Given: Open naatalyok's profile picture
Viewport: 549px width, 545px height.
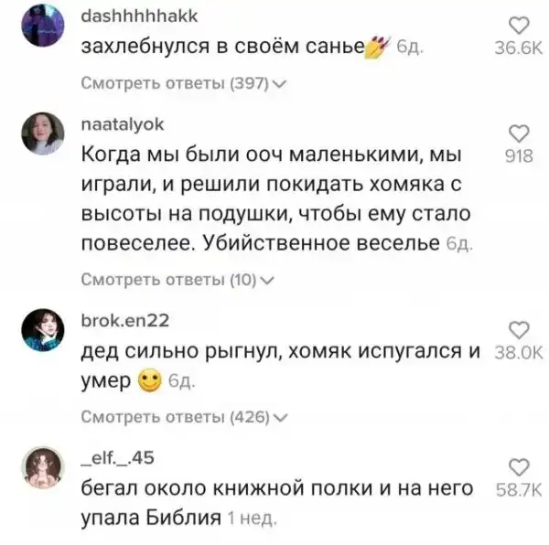Looking at the screenshot, I should click(x=43, y=134).
